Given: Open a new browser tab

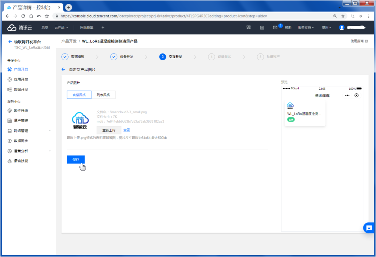Looking at the screenshot, I should [69, 7].
